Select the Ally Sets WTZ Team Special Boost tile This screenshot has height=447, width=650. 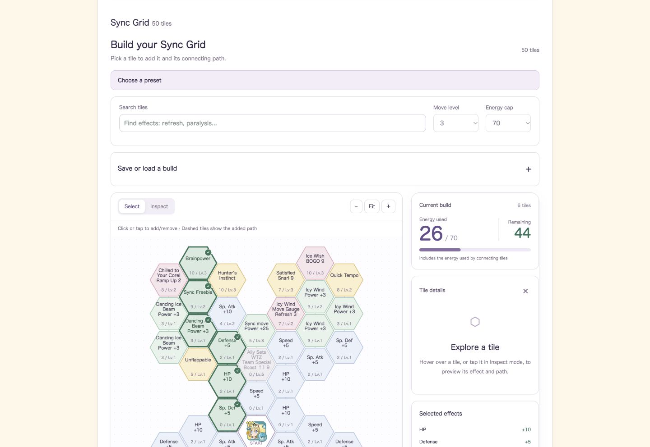[256, 365]
